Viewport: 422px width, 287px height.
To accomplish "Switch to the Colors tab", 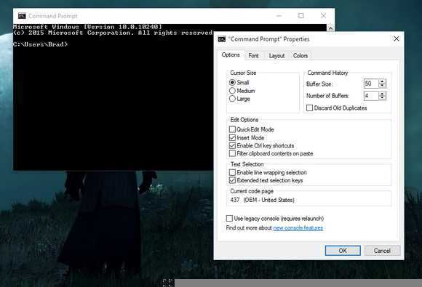I will point(300,56).
